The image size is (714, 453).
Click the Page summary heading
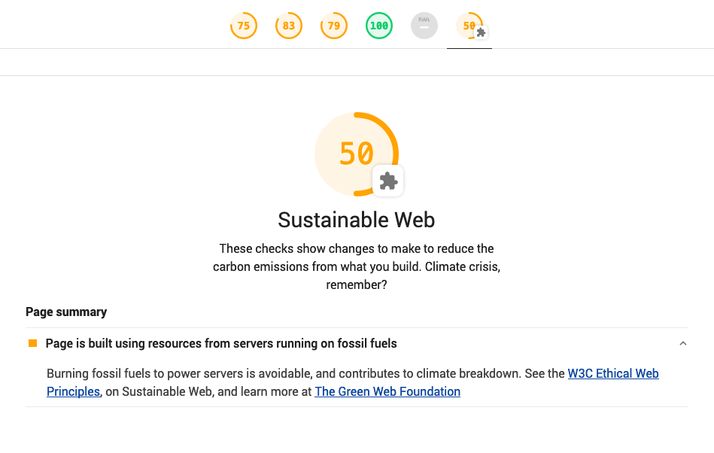tap(66, 312)
